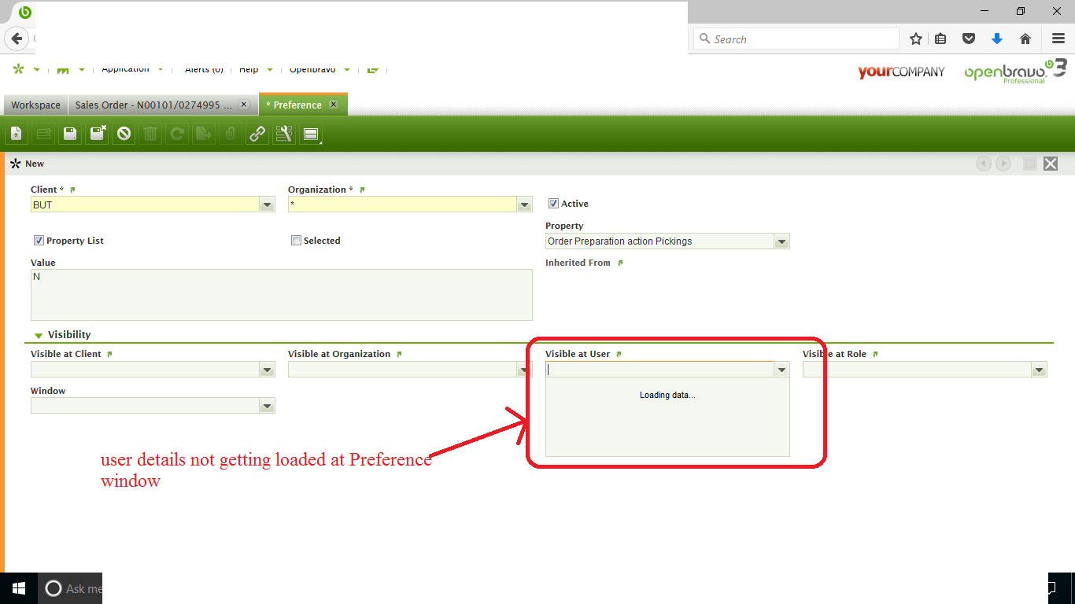Click the Cortana circle icon on taskbar
Image resolution: width=1075 pixels, height=604 pixels.
click(x=54, y=588)
